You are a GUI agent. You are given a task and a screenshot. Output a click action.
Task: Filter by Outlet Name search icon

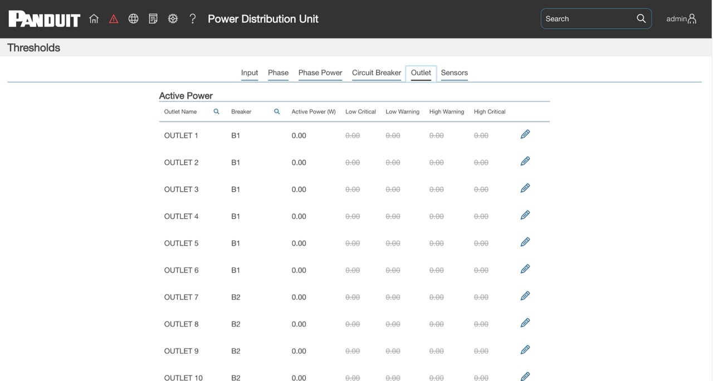coord(217,112)
